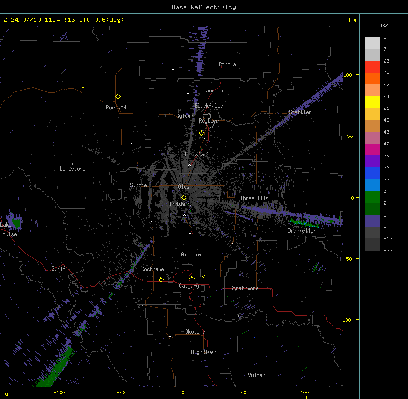Screen dimensions: 408x399
Task: Click the white asterisk east of Innisfail
Action: [238, 144]
